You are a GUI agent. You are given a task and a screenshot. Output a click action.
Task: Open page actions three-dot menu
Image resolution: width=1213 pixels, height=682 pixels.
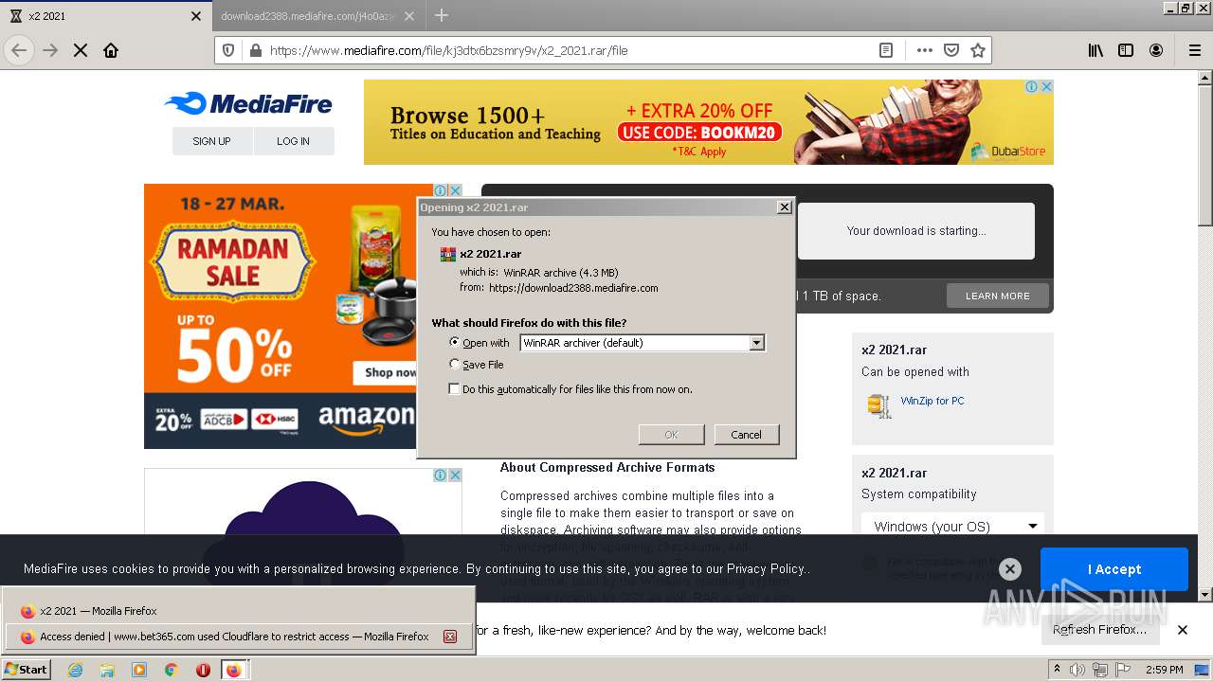(x=925, y=50)
